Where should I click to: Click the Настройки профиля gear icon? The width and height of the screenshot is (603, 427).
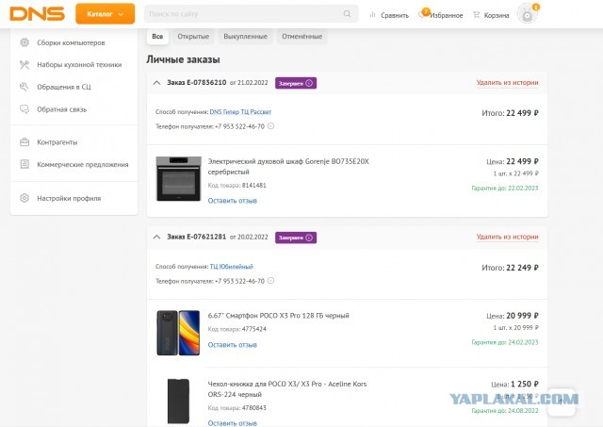[24, 198]
